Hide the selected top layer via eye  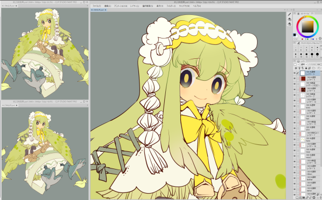295,73
